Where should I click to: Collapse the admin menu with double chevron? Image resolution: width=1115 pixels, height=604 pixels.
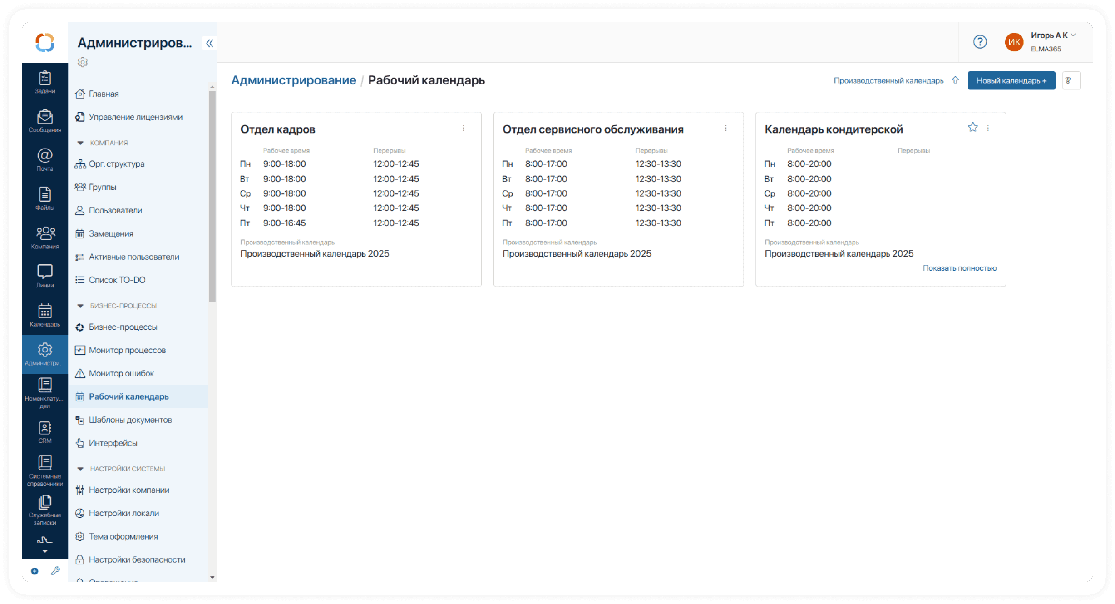click(209, 43)
